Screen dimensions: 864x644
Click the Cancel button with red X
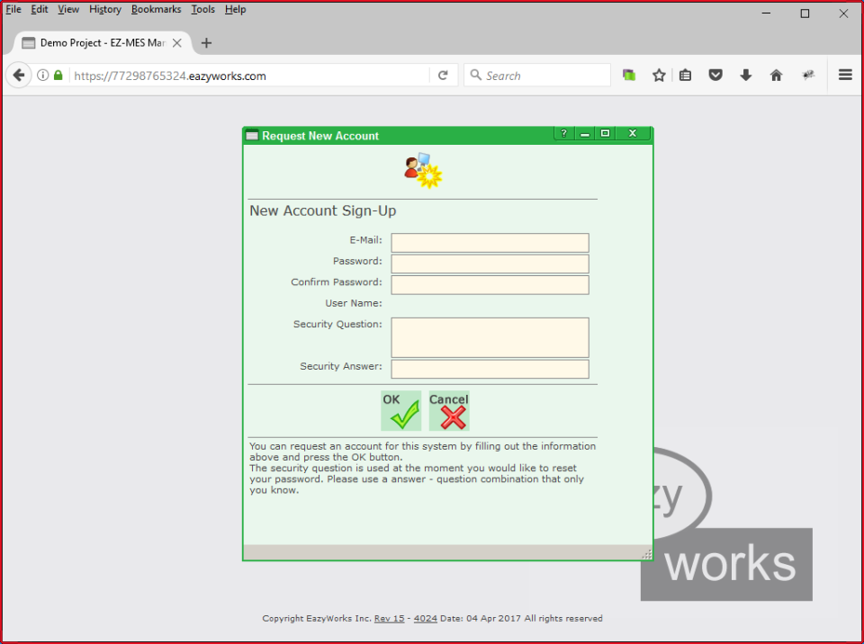[x=449, y=411]
